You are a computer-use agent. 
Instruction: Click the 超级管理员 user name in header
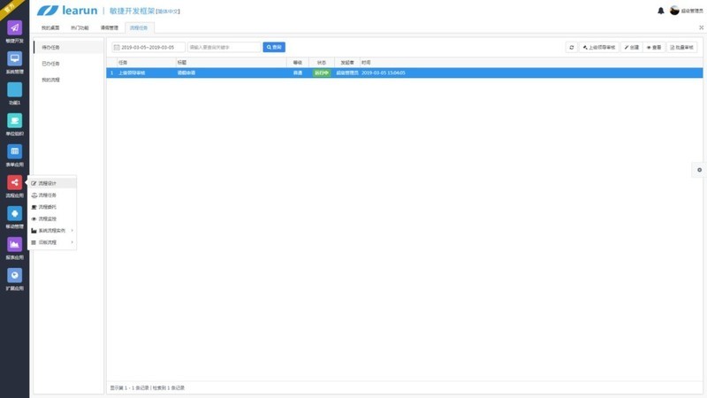coord(692,11)
